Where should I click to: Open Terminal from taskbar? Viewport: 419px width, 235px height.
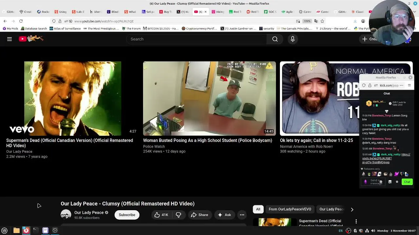tap(36, 230)
